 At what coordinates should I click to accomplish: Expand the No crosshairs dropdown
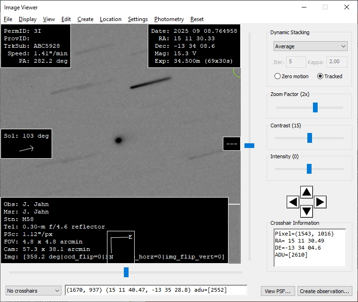pos(34,291)
